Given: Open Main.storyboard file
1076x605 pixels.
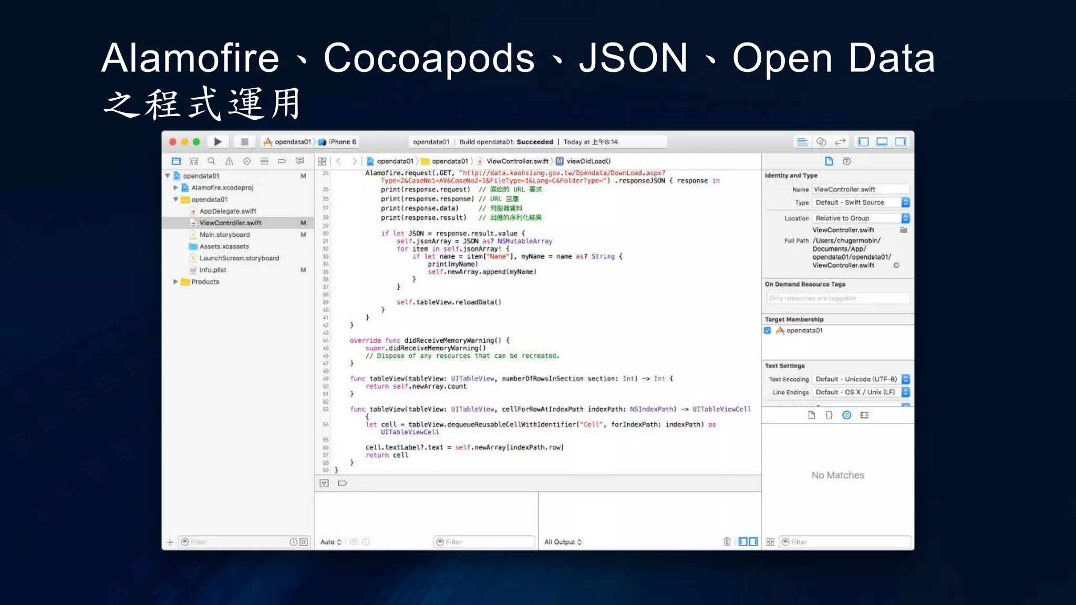Looking at the screenshot, I should coord(224,235).
